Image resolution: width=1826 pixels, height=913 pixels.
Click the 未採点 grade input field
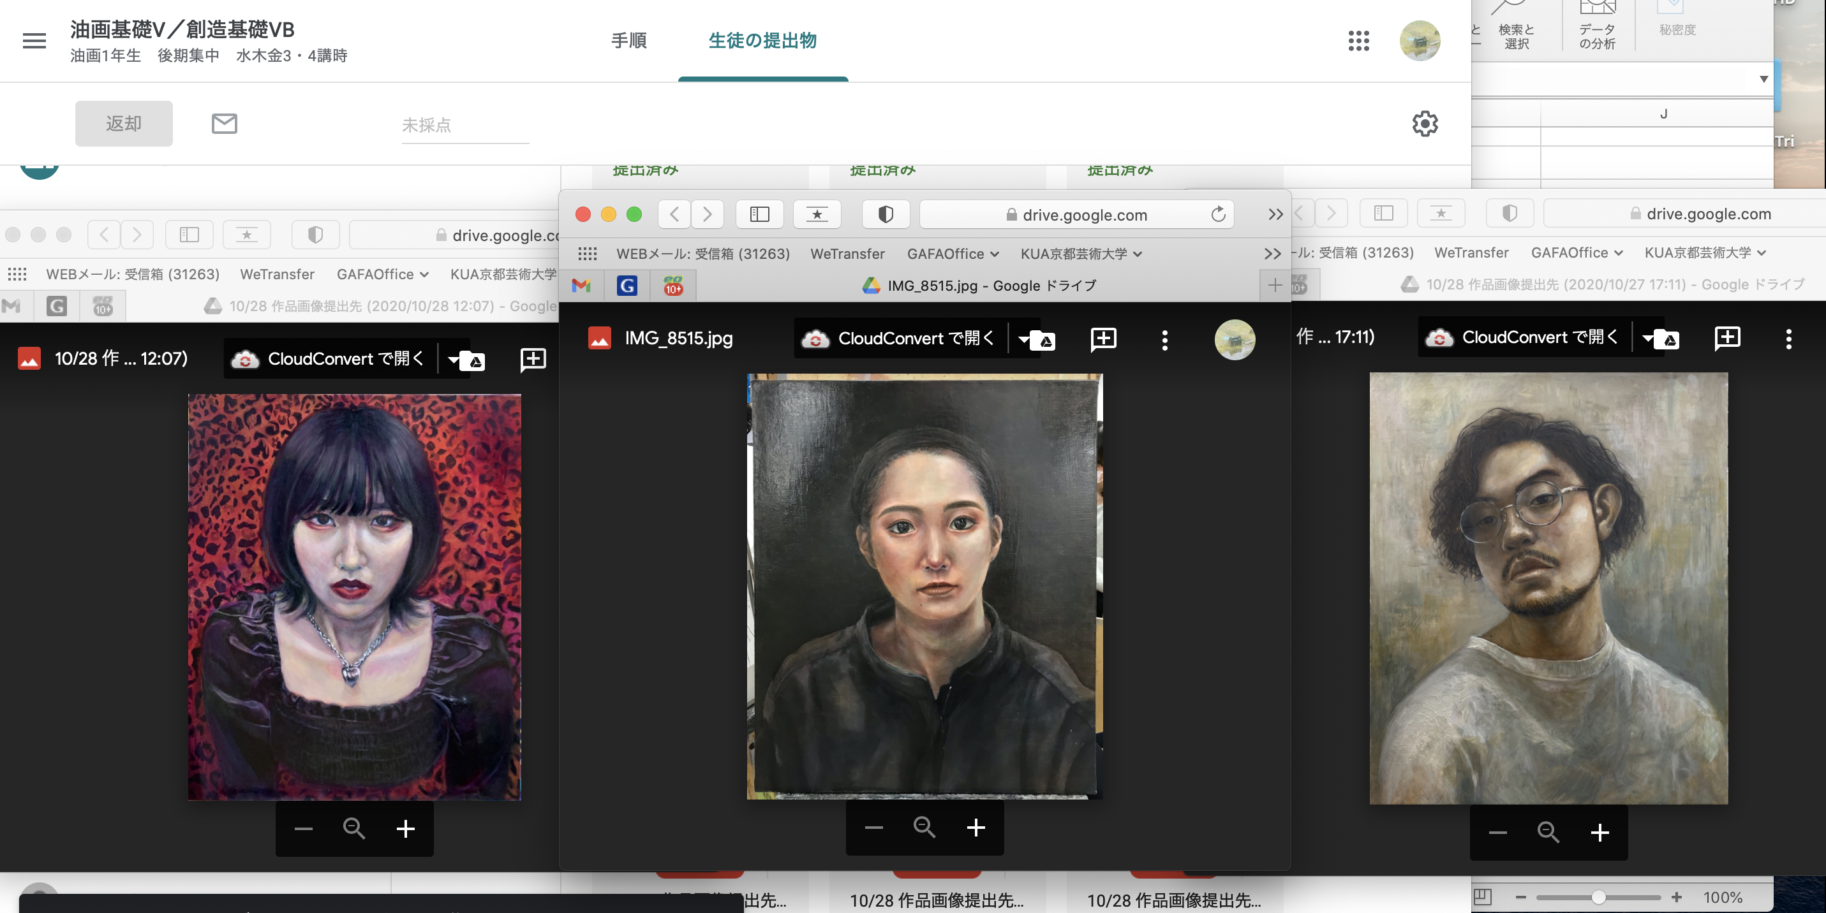464,126
